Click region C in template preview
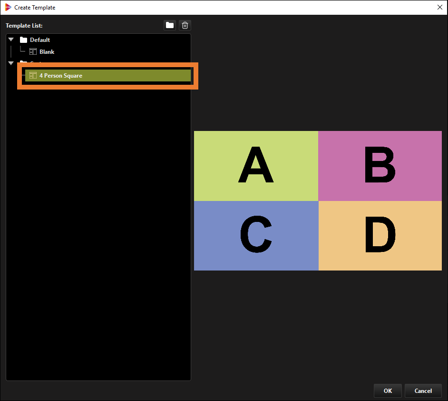 tap(256, 236)
